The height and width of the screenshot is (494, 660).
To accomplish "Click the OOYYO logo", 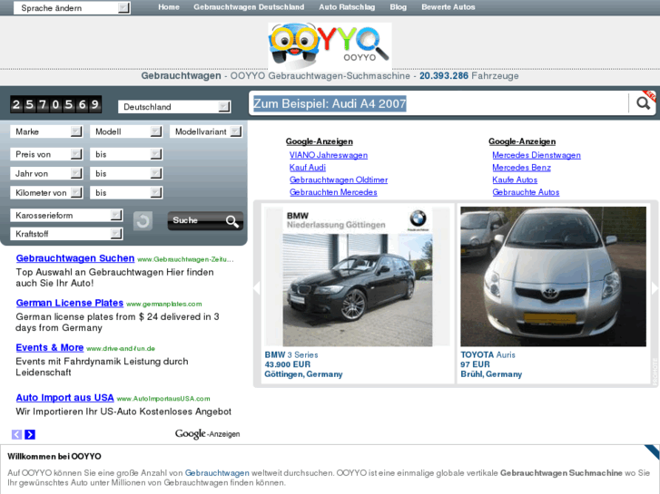I will (330, 45).
